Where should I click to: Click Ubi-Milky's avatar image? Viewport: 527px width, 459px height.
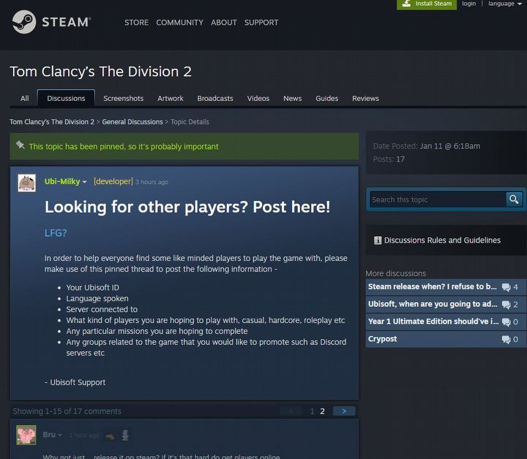pyautogui.click(x=27, y=182)
